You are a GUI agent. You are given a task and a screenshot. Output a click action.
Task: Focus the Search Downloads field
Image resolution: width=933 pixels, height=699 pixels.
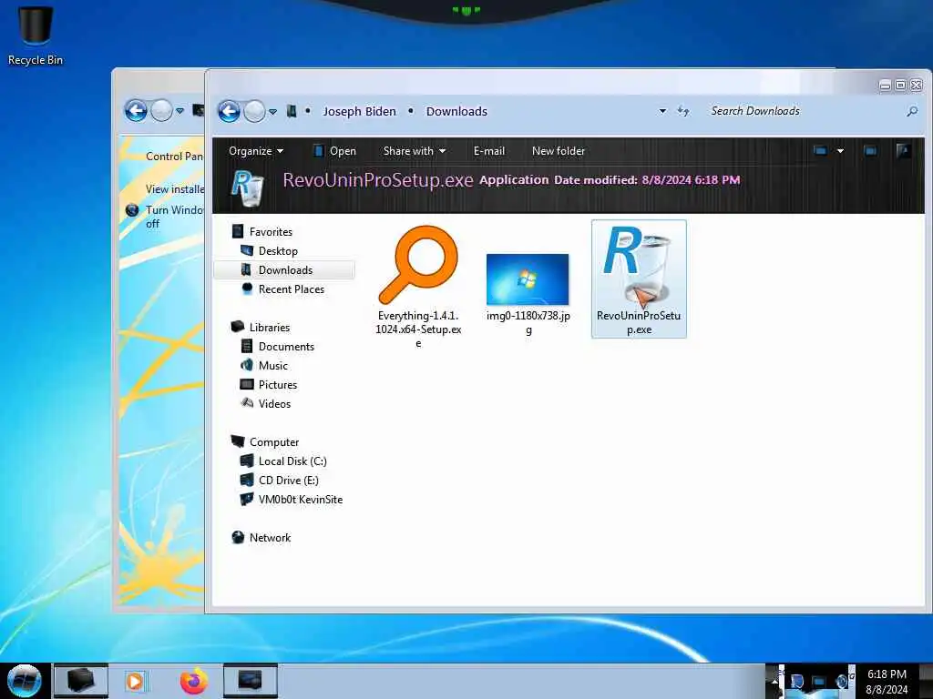coord(804,111)
